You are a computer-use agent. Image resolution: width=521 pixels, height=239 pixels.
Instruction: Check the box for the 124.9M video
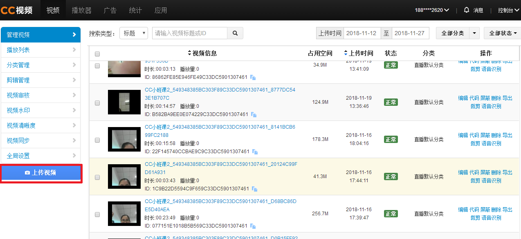coord(97,103)
